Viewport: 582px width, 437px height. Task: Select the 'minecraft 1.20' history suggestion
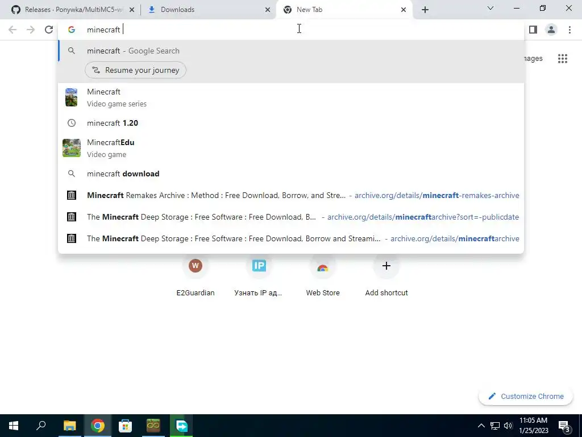291,123
